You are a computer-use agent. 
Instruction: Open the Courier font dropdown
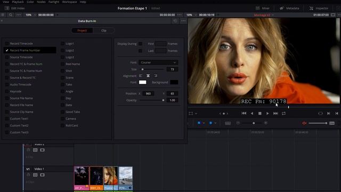[x=158, y=62]
